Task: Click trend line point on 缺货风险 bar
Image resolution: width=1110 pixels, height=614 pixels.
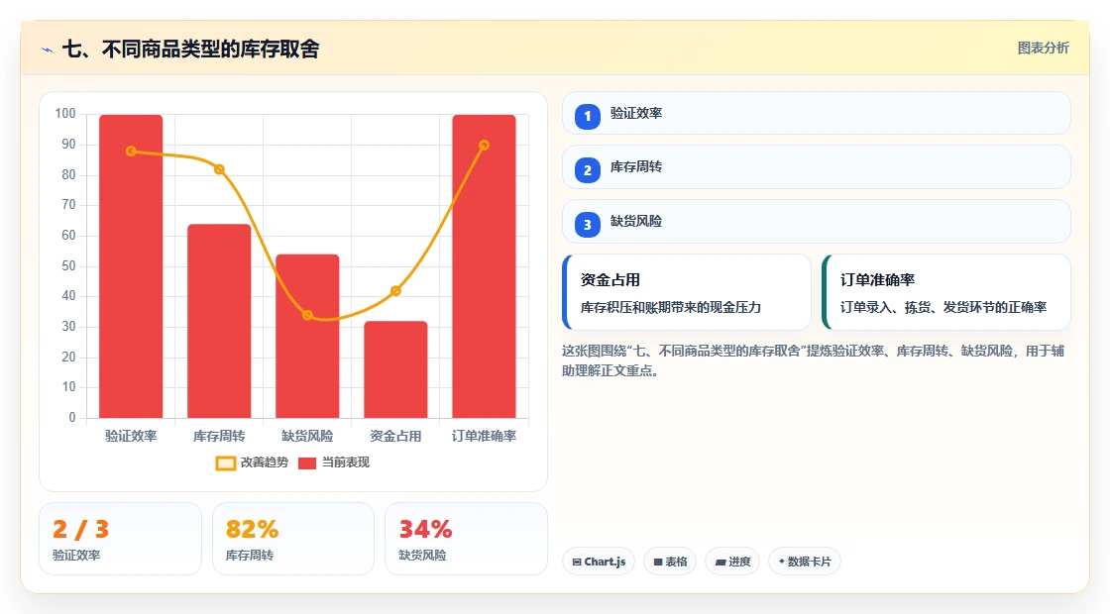Action: [307, 316]
